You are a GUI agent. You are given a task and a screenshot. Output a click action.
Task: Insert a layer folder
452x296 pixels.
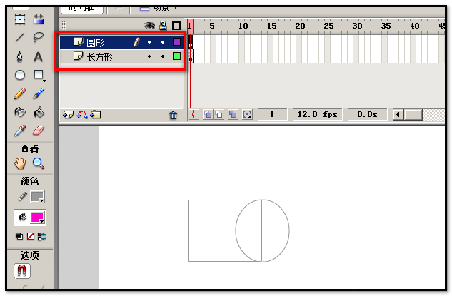click(96, 115)
